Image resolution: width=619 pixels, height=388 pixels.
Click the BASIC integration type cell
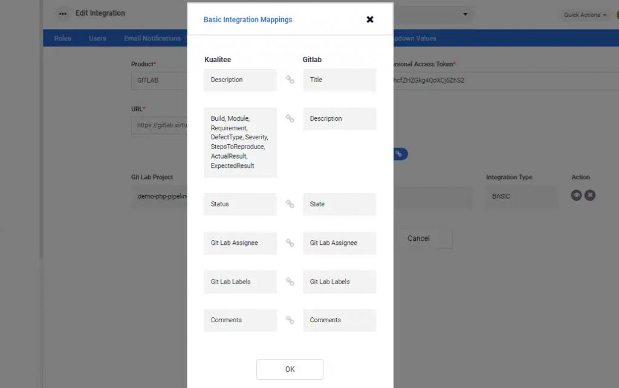(x=521, y=196)
